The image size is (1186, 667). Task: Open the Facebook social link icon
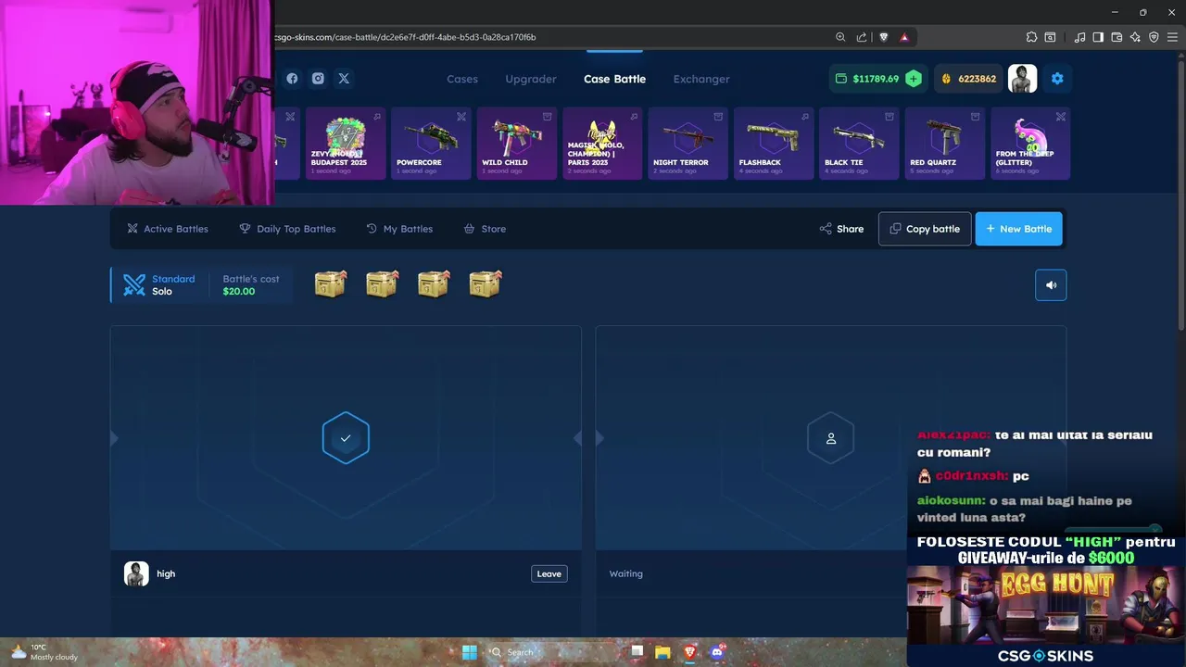(x=292, y=79)
